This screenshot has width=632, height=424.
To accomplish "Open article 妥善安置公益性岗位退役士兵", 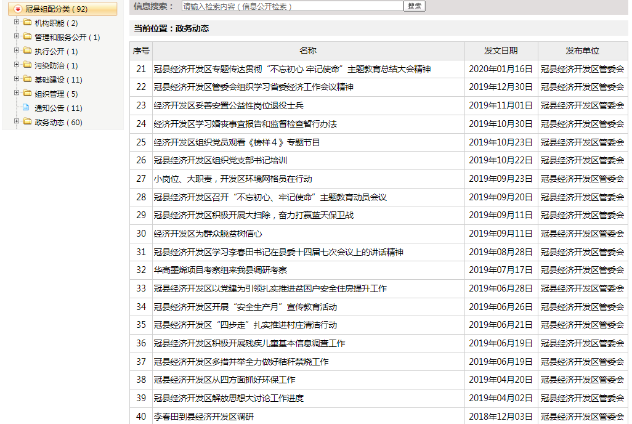I will pos(229,105).
